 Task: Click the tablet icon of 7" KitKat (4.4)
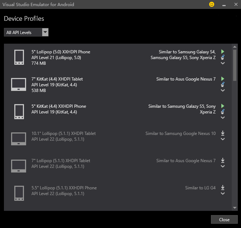click(x=19, y=84)
